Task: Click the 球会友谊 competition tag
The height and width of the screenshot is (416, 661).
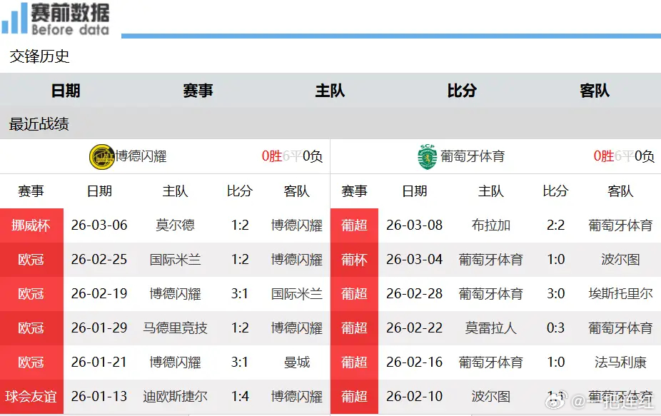Action: pos(31,397)
